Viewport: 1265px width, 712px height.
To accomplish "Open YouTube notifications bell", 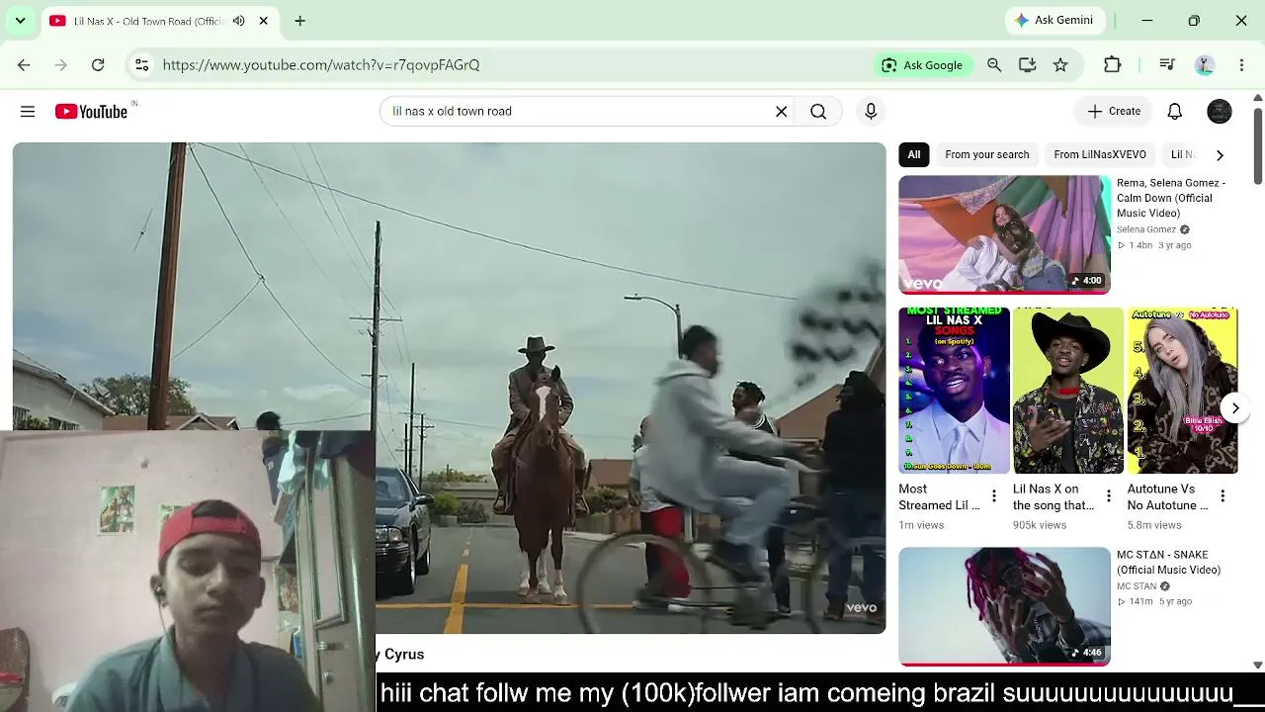I will click(1175, 112).
